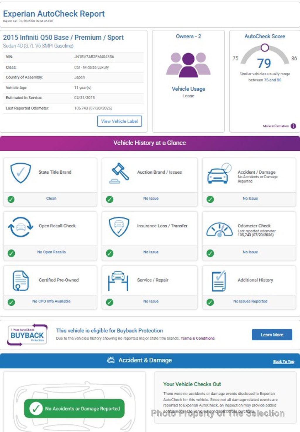Click the Accident / Damage car icon
This screenshot has height=432, width=300.
tap(219, 174)
